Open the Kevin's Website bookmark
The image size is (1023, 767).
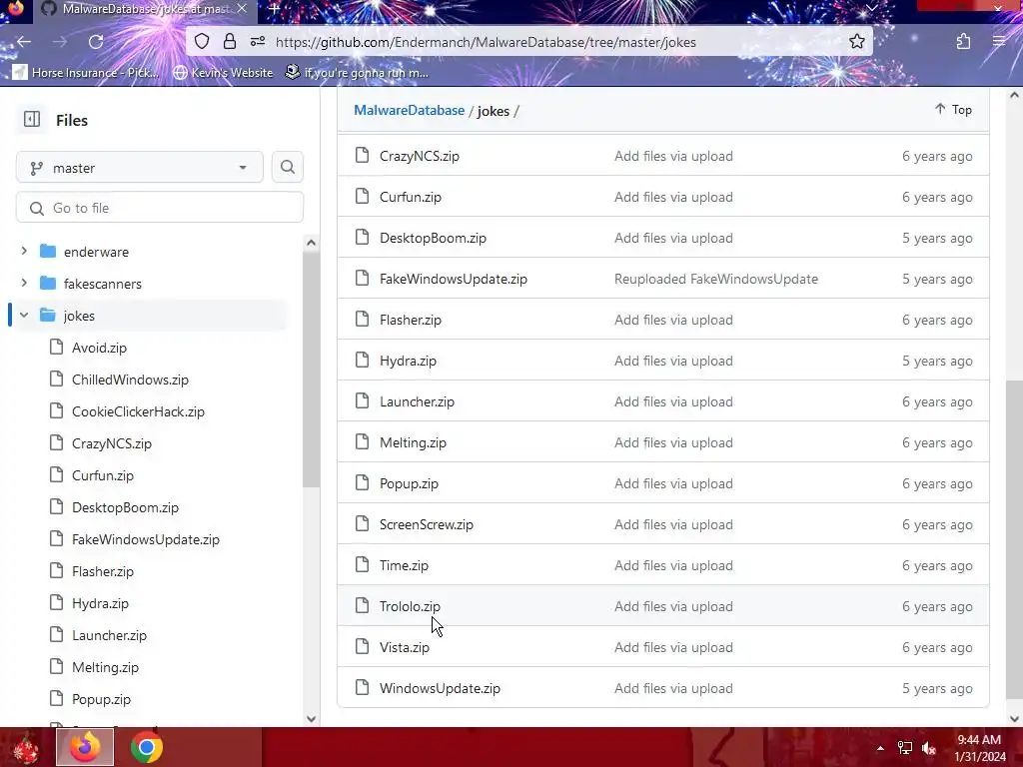(x=223, y=72)
